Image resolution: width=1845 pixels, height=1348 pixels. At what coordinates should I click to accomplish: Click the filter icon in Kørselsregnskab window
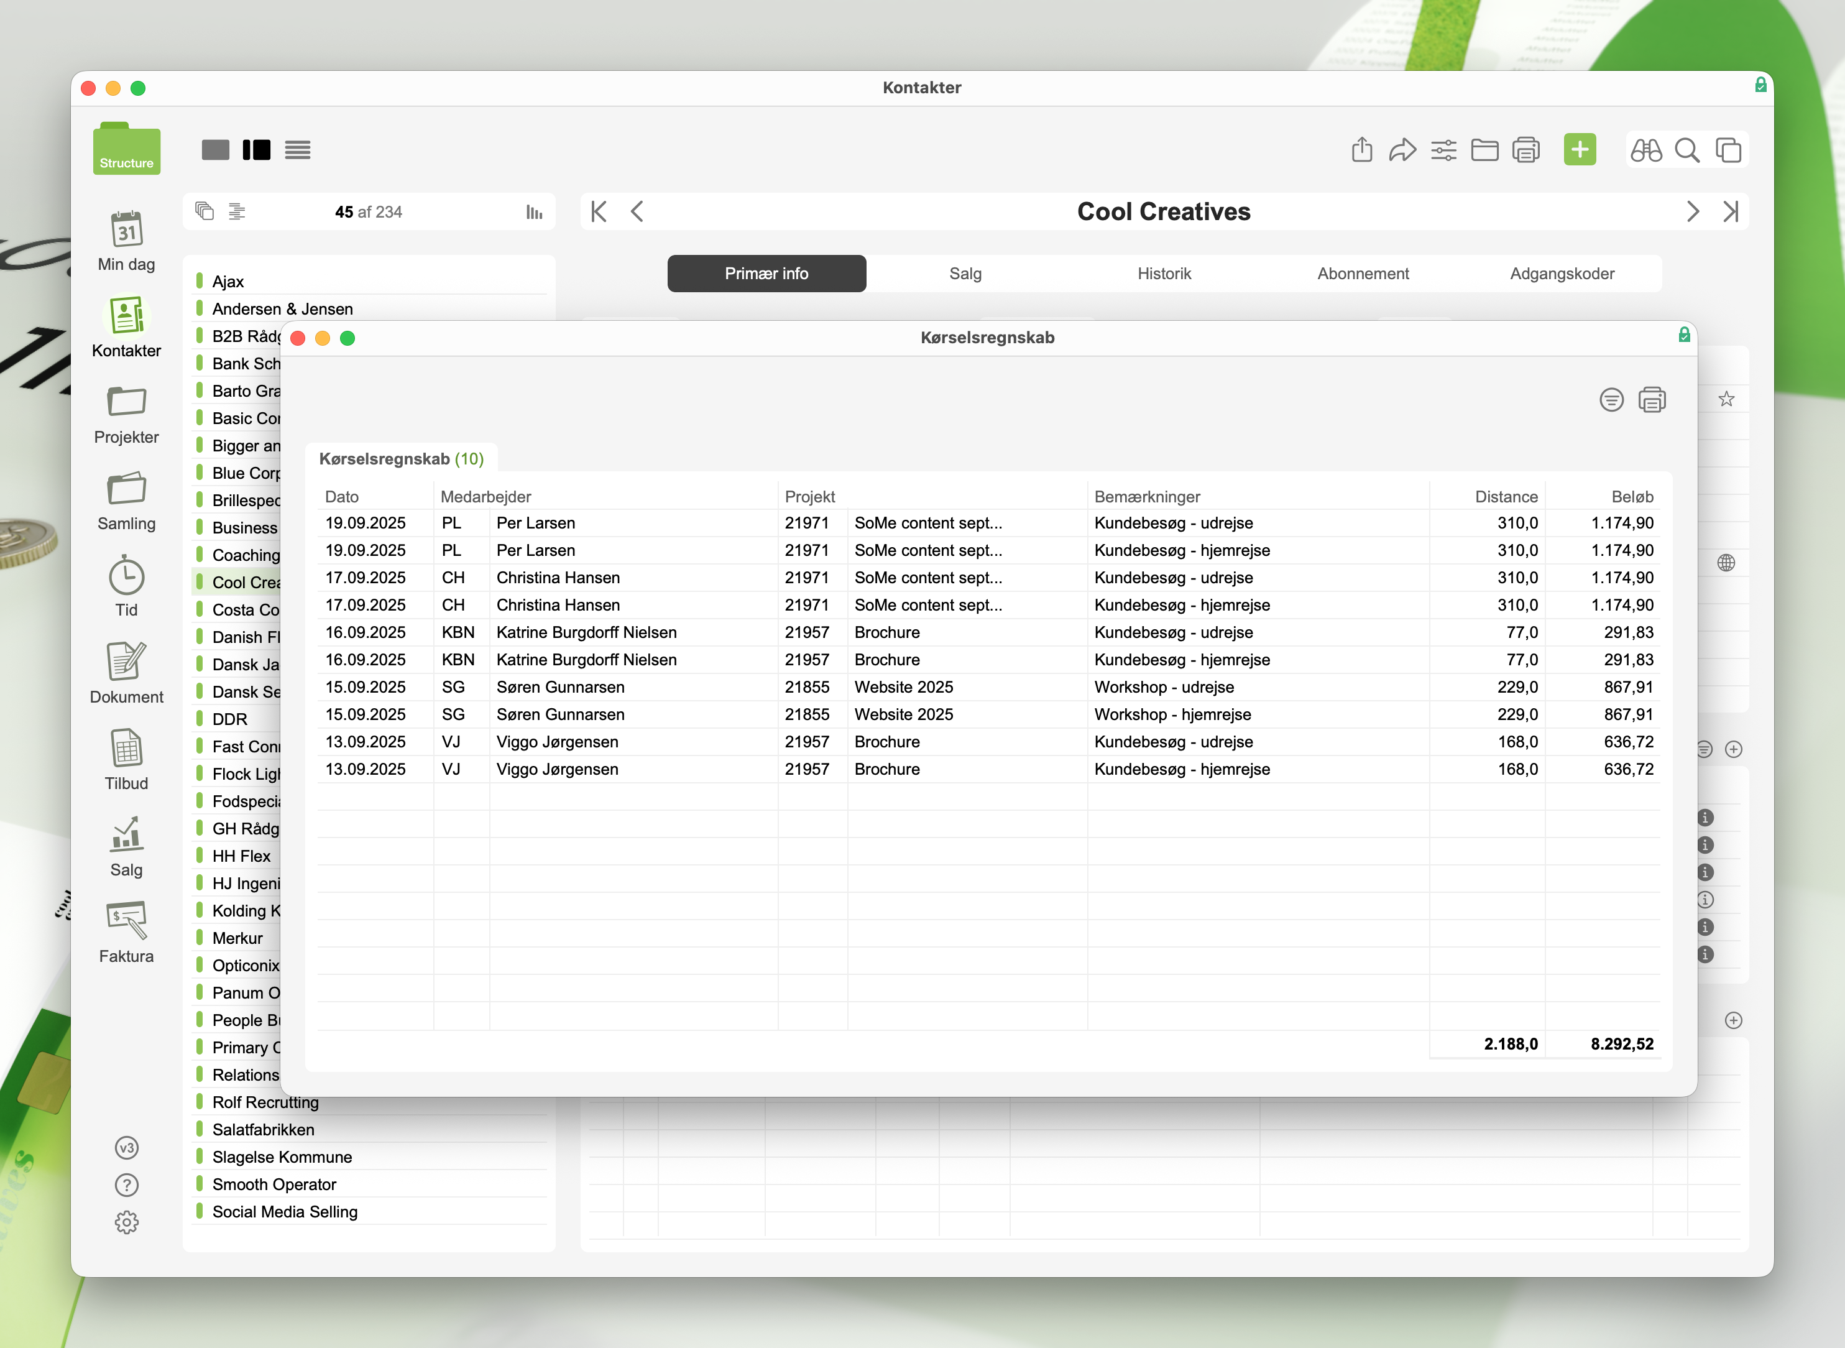point(1611,400)
